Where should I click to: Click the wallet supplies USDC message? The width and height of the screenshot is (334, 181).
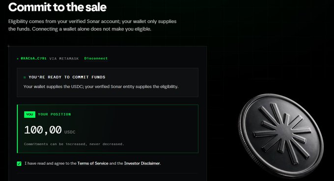pyautogui.click(x=101, y=86)
